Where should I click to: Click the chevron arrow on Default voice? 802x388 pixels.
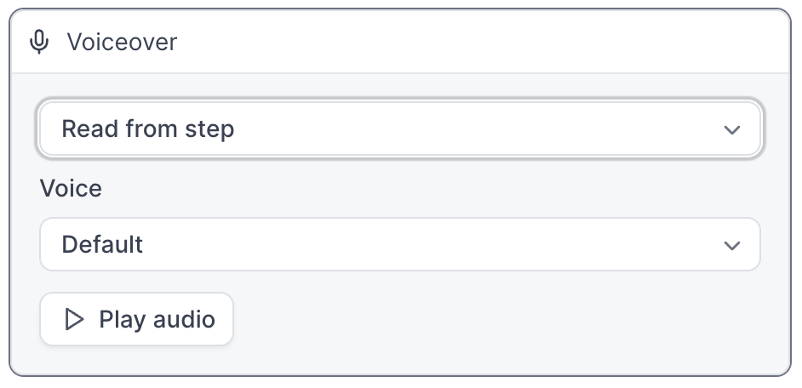tap(732, 245)
